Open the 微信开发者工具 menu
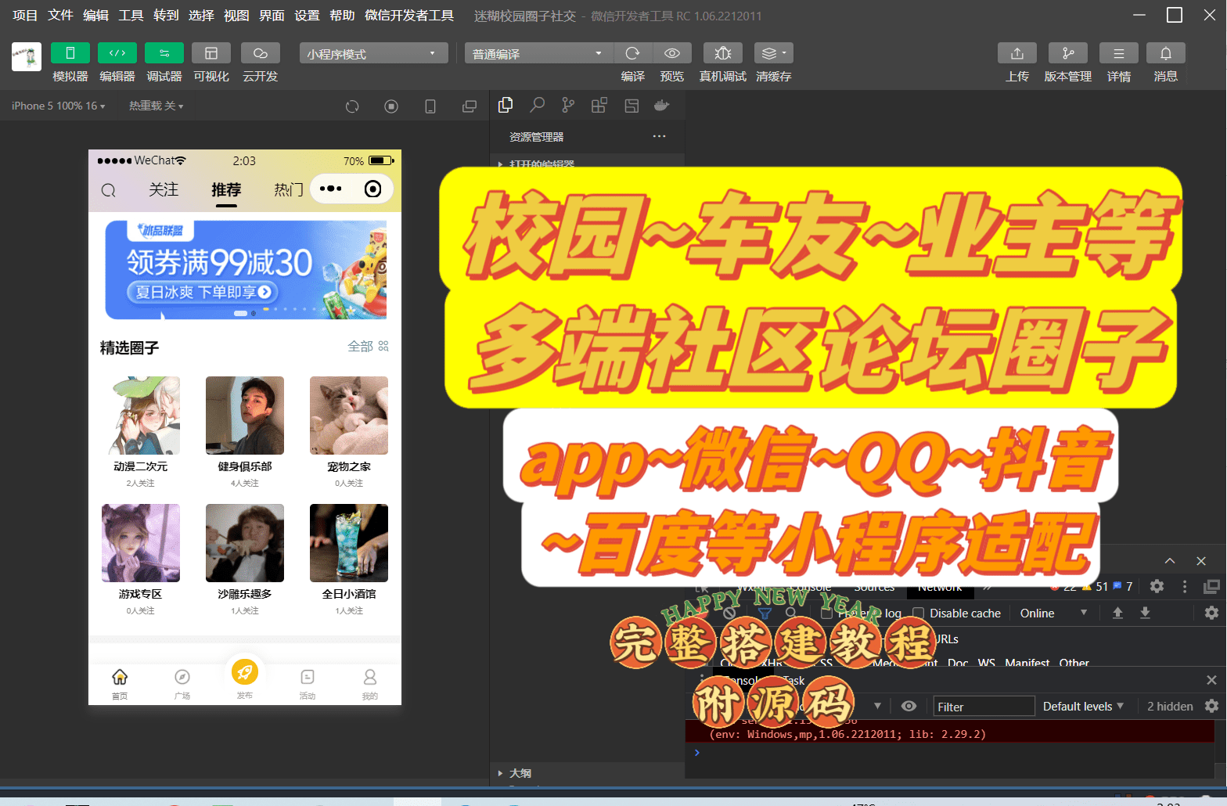The height and width of the screenshot is (806, 1227). coord(409,16)
